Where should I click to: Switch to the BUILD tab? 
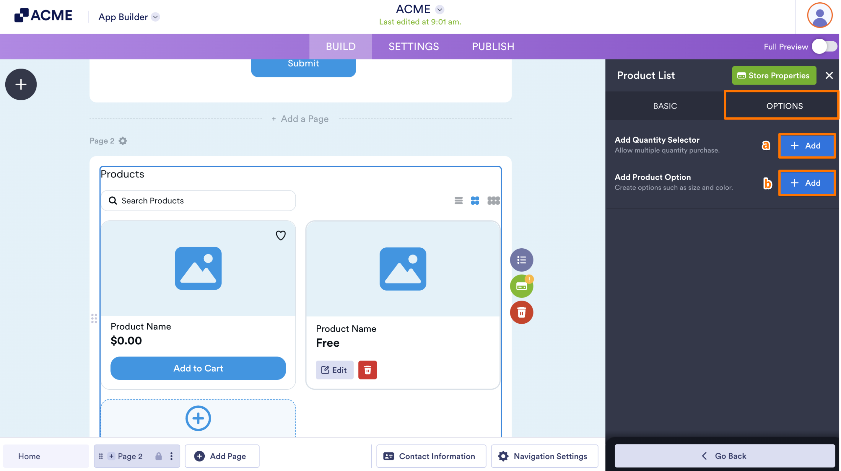341,47
